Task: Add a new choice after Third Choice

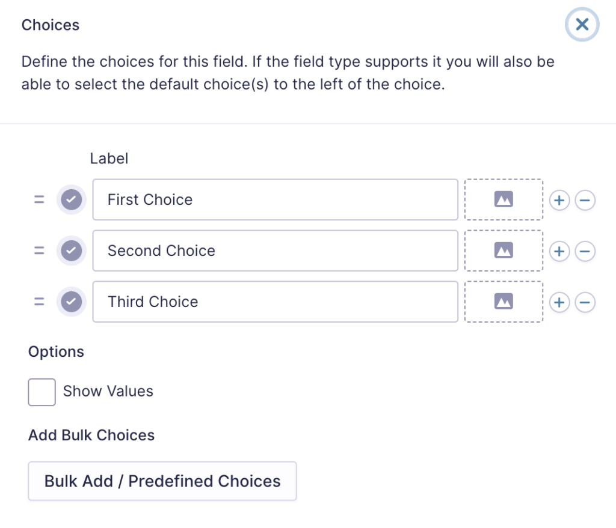Action: 559,302
